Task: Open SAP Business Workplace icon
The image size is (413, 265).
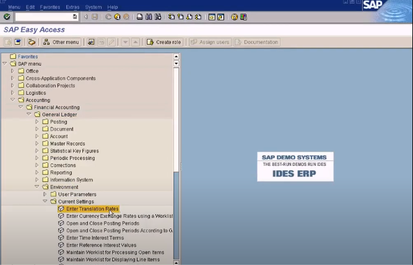Action: [32, 42]
